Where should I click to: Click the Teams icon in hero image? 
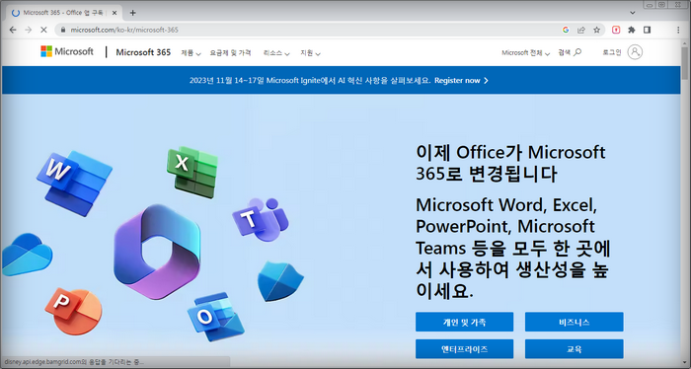coord(261,219)
